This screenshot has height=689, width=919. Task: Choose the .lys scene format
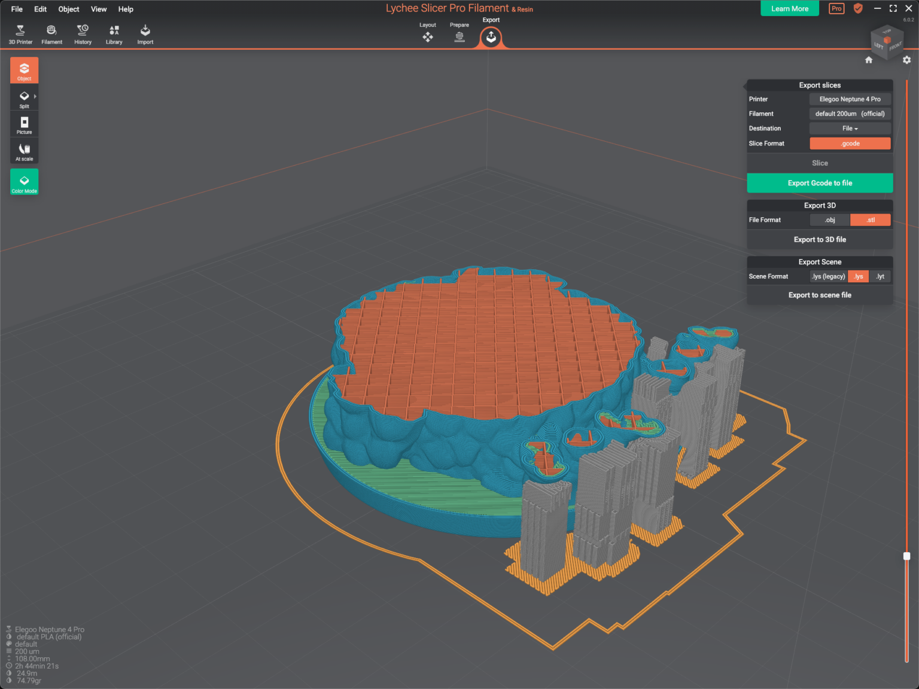click(x=858, y=276)
